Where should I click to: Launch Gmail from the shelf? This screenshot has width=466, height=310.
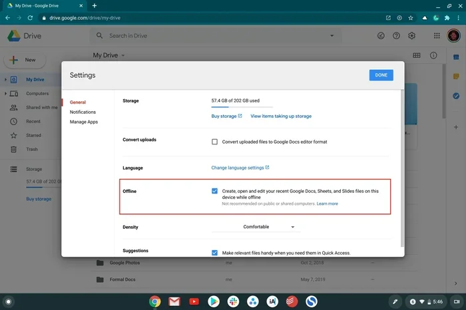174,302
